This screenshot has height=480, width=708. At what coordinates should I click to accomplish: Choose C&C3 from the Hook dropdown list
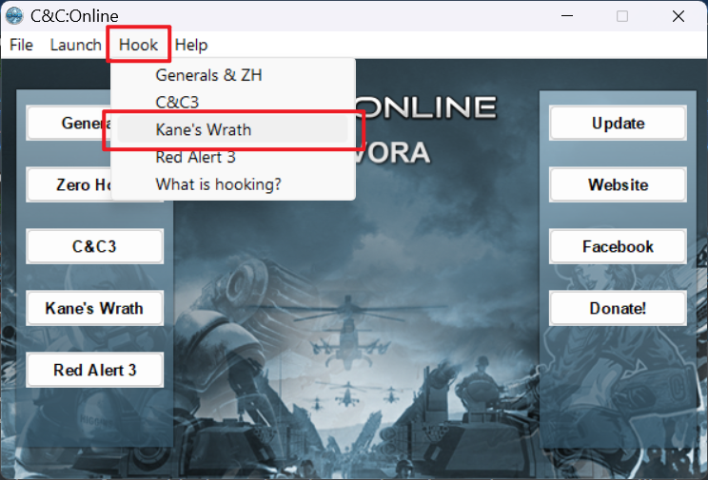(x=177, y=102)
